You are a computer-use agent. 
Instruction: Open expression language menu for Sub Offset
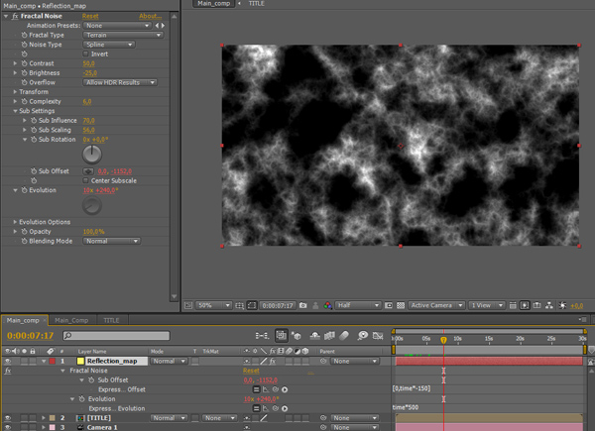point(285,389)
